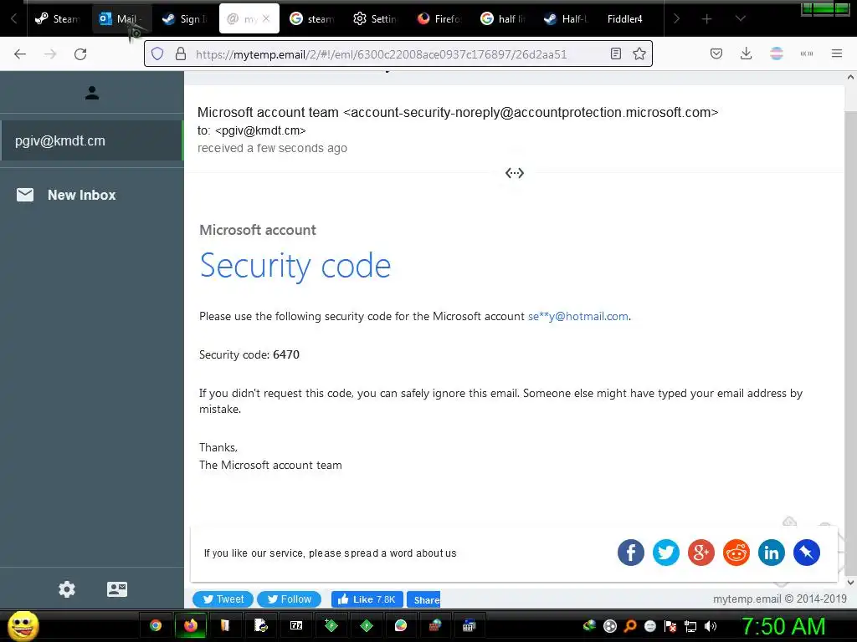Open the mytemp.email settings gear

(x=67, y=589)
